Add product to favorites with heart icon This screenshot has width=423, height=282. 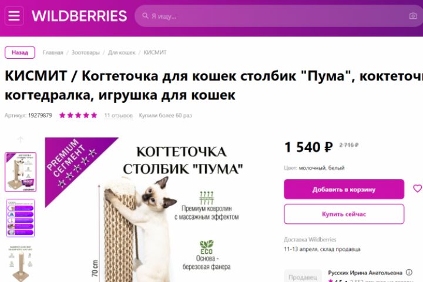click(417, 189)
